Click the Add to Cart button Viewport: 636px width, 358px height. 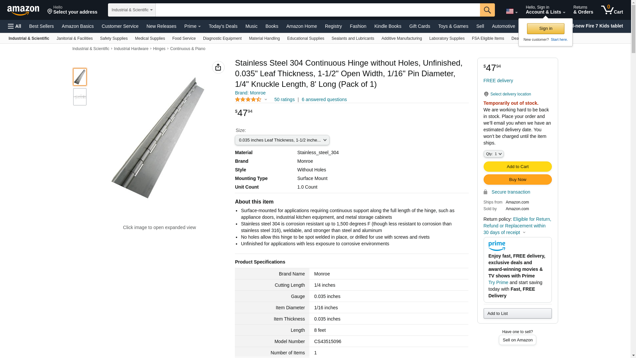pyautogui.click(x=517, y=167)
